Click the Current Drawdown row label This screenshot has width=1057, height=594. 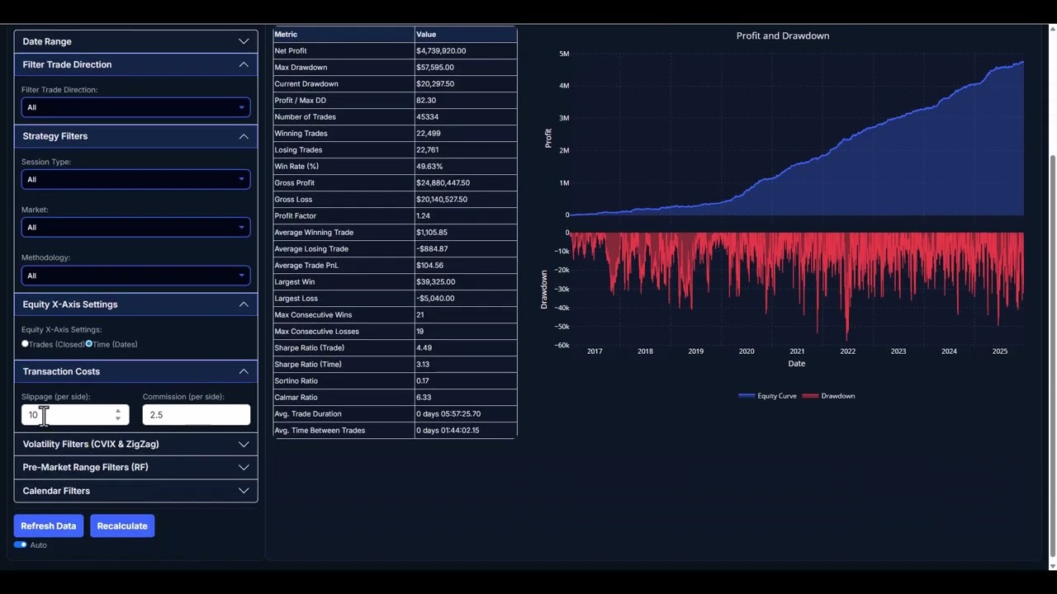(306, 84)
